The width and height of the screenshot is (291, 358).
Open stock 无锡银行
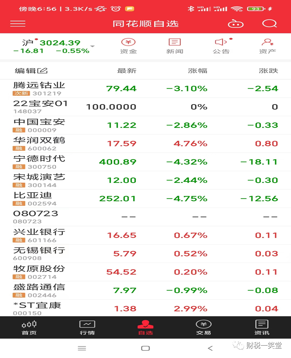[x=145, y=254]
